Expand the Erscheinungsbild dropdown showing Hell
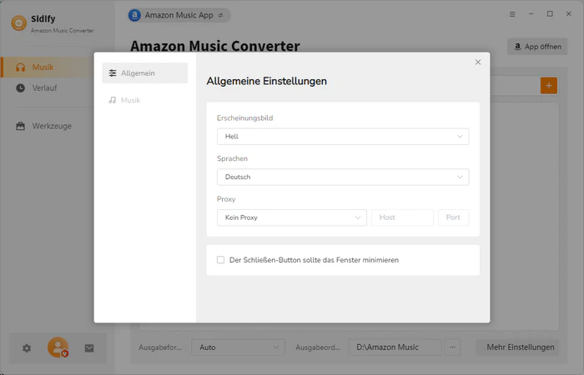This screenshot has height=375, width=584. 342,137
